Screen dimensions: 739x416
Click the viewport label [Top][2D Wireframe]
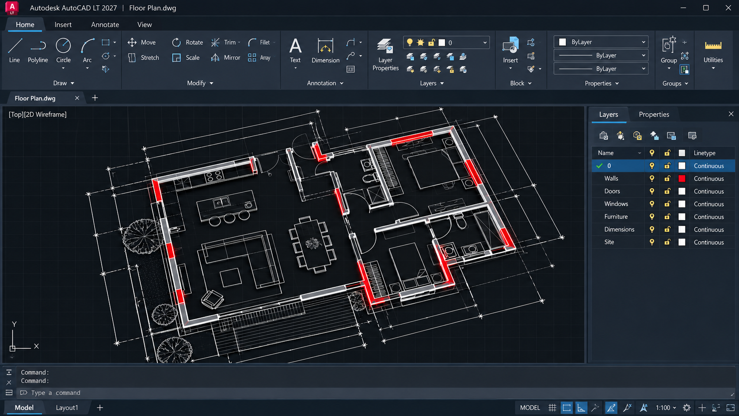(38, 114)
